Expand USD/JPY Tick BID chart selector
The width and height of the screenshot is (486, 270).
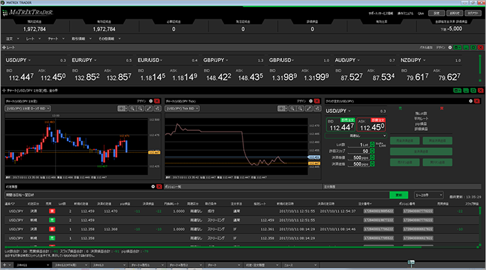(x=182, y=108)
